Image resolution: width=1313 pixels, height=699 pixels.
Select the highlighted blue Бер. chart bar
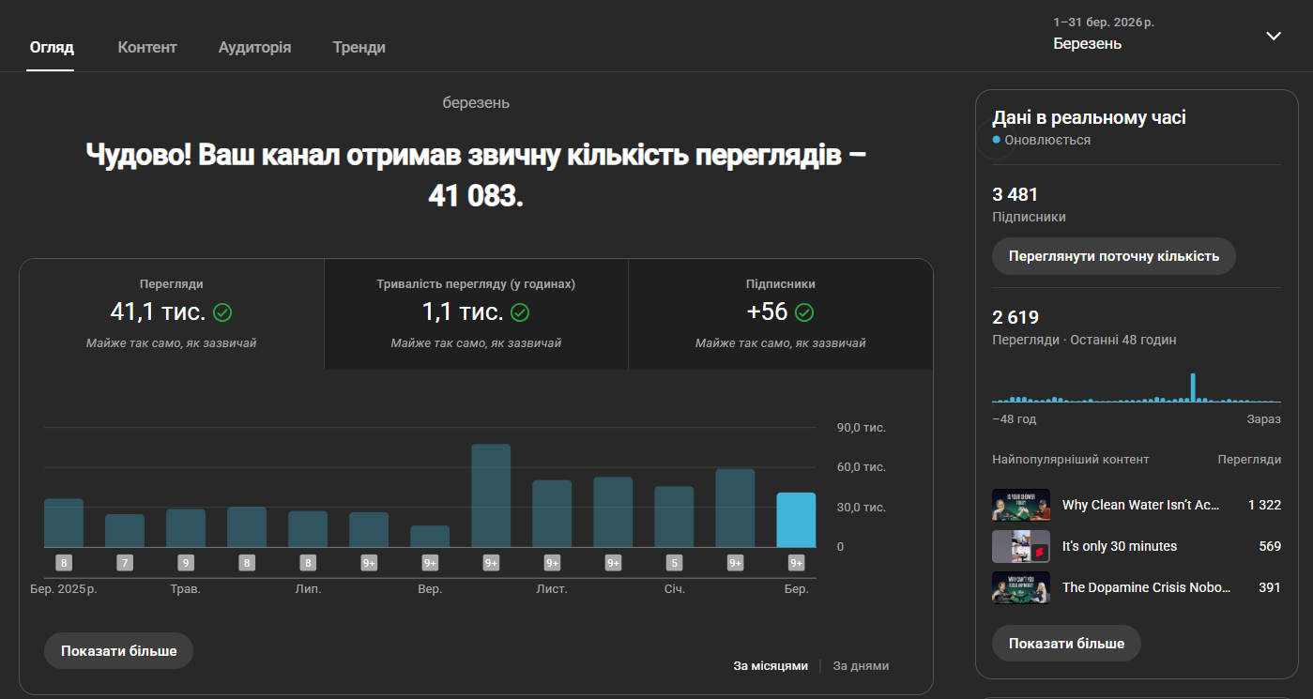[796, 520]
